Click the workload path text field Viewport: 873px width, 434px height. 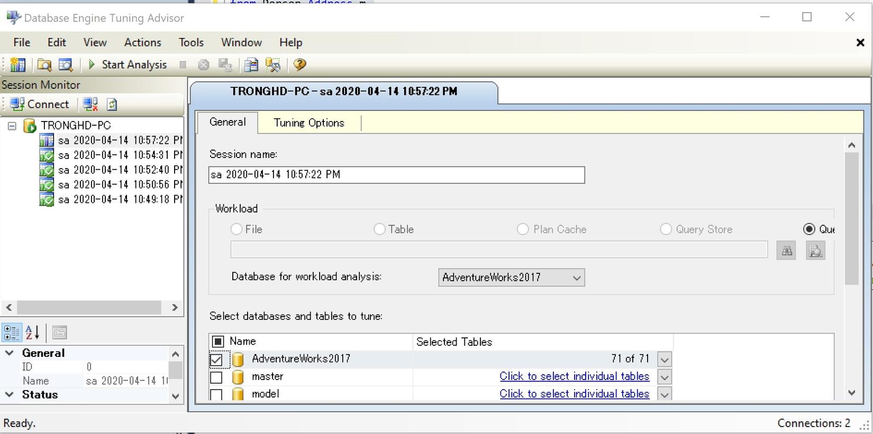pos(499,250)
